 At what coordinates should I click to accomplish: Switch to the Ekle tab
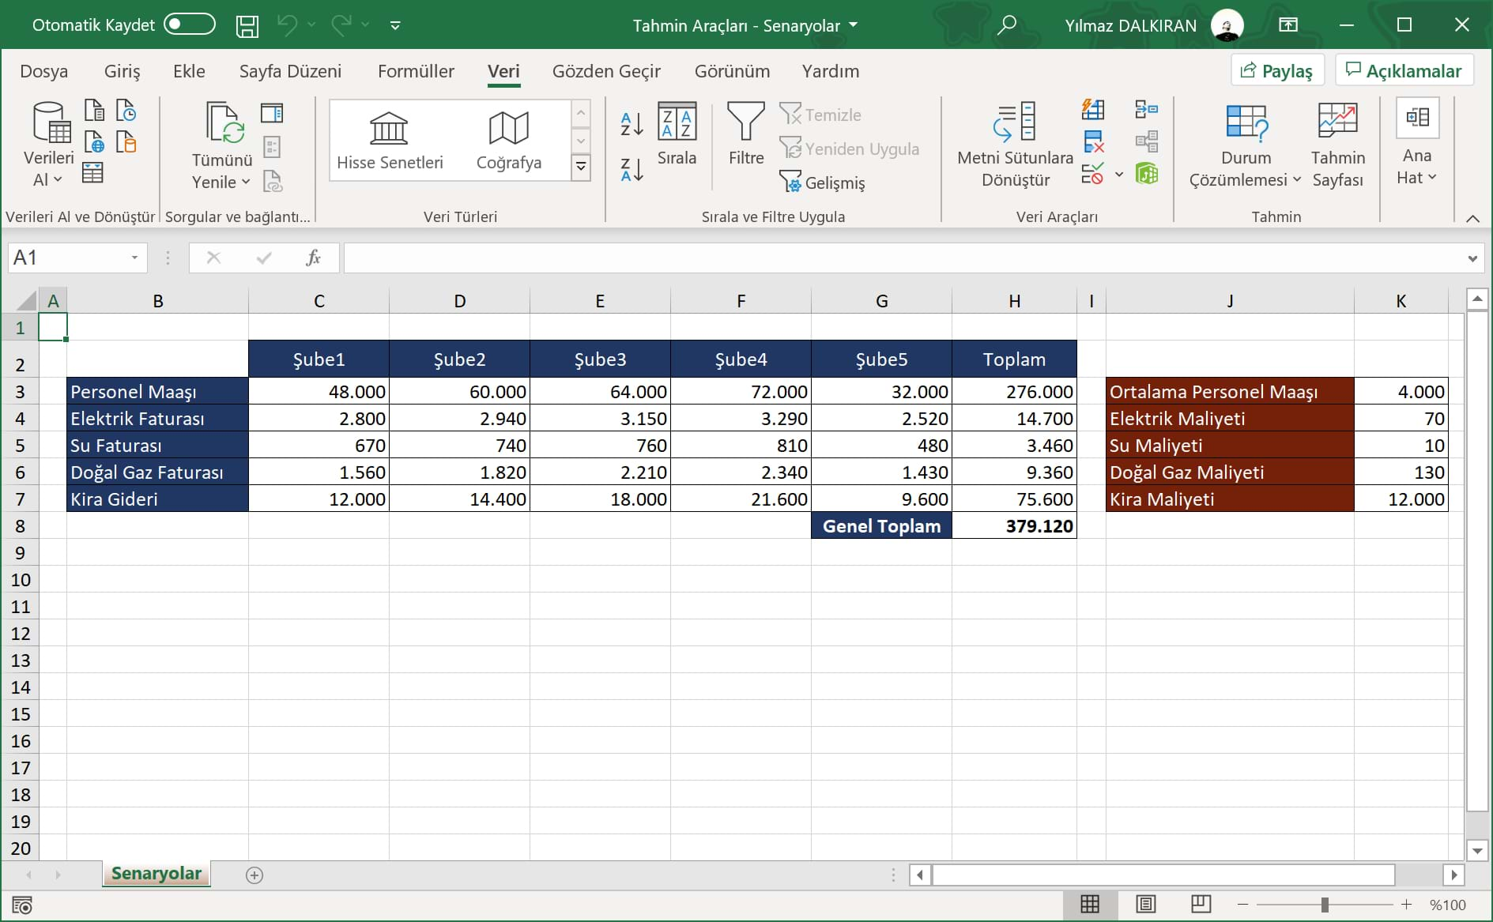point(189,71)
